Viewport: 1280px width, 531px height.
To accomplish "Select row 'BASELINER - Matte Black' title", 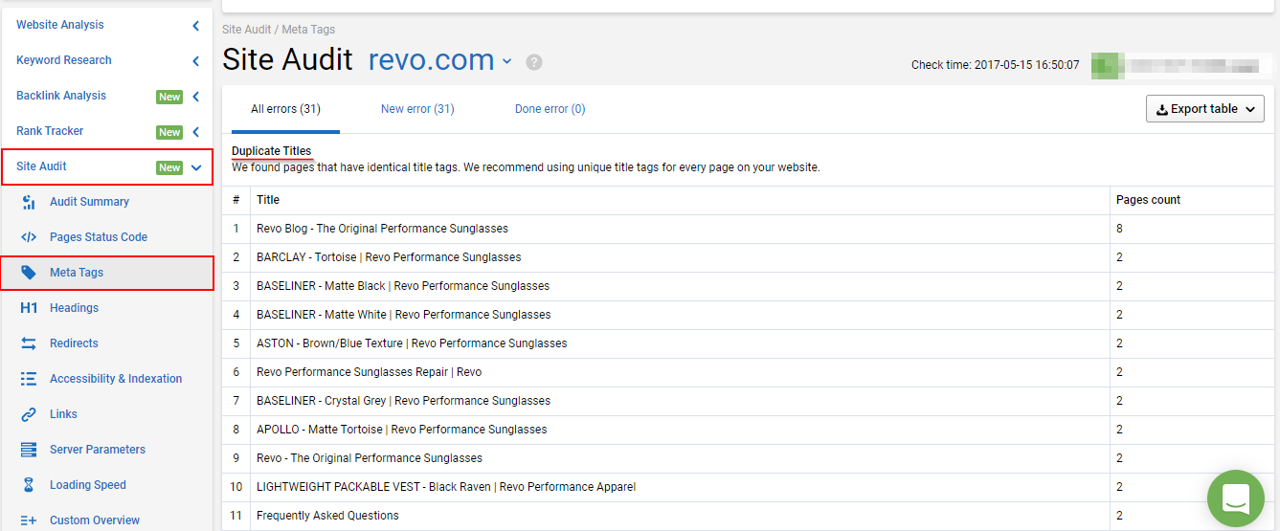I will pos(403,286).
